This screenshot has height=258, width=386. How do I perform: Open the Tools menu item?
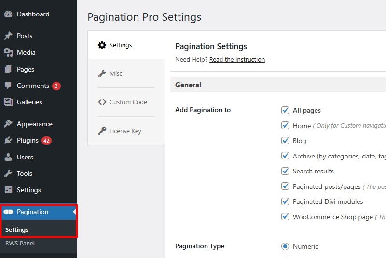38,173
